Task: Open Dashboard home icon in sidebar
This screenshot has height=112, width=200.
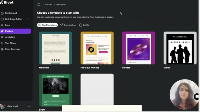Action: click(x=2, y=13)
